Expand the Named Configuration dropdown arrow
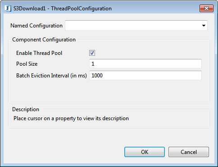 click(204, 26)
